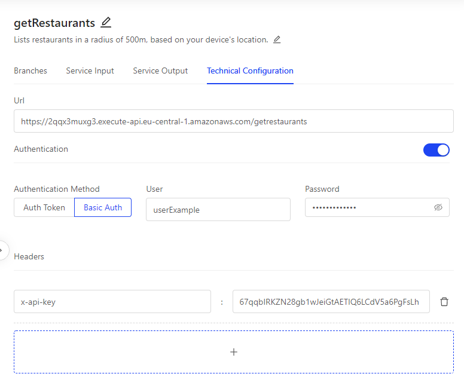Image resolution: width=464 pixels, height=389 pixels.
Task: Edit the getRestaurants service name with pencil icon
Action: tap(106, 23)
